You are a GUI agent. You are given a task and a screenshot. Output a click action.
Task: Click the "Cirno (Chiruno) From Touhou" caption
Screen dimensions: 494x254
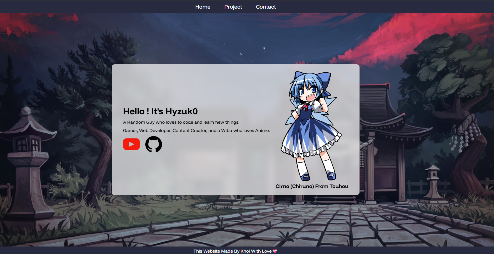tap(312, 186)
